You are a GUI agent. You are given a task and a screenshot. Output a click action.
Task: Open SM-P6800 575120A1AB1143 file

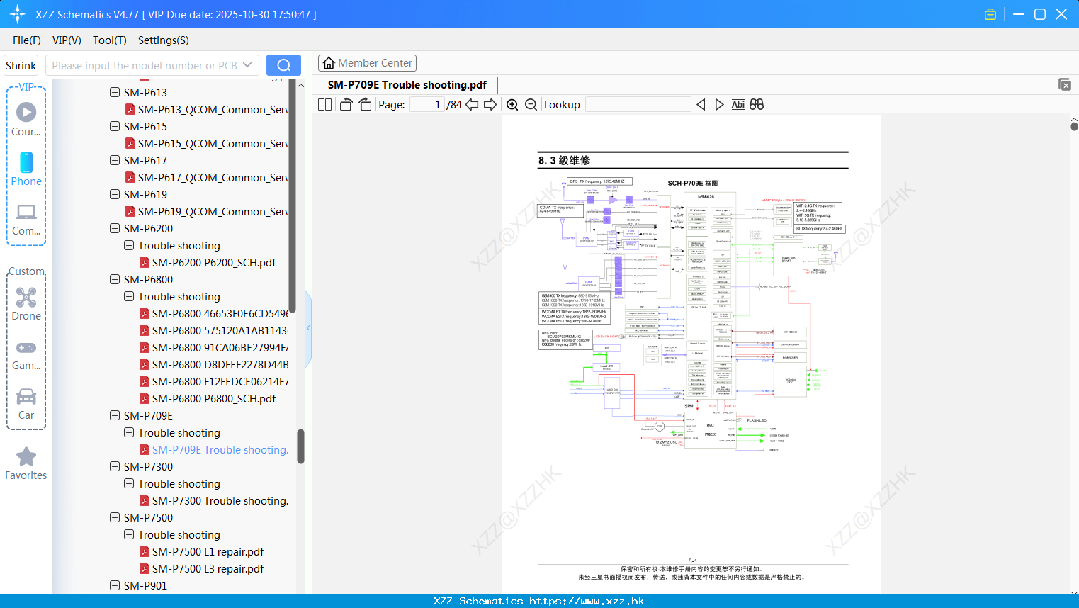pyautogui.click(x=213, y=330)
